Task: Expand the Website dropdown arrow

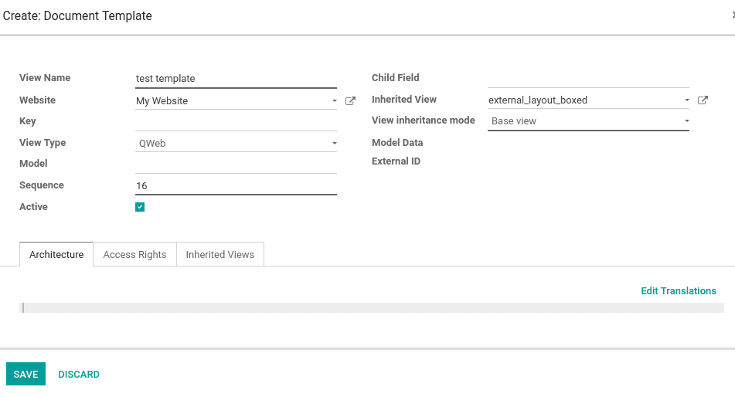Action: click(334, 100)
